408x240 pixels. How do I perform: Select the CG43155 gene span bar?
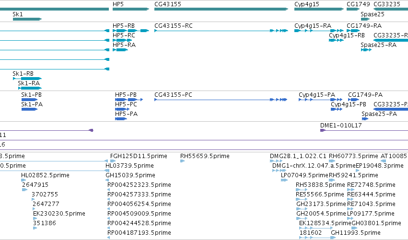click(x=221, y=9)
